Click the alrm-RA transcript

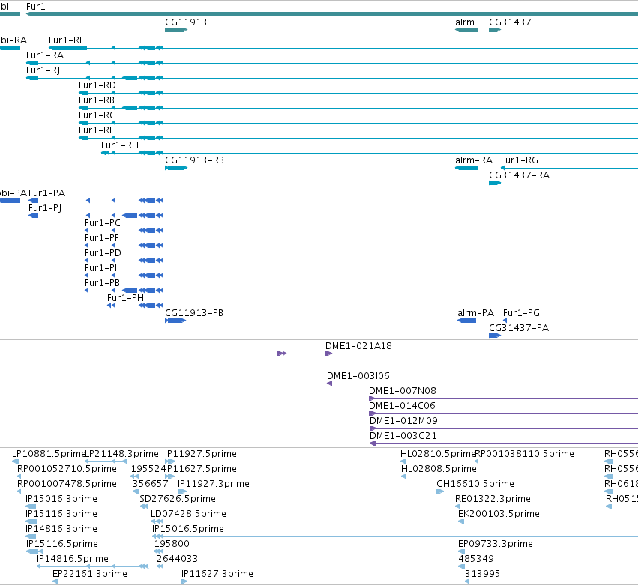point(466,168)
